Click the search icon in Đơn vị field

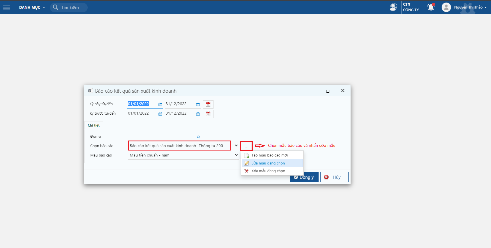click(198, 137)
